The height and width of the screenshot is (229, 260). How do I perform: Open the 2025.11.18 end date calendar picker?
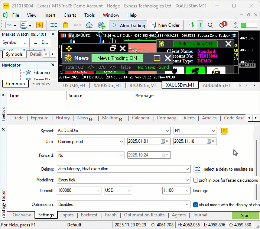click(x=211, y=141)
